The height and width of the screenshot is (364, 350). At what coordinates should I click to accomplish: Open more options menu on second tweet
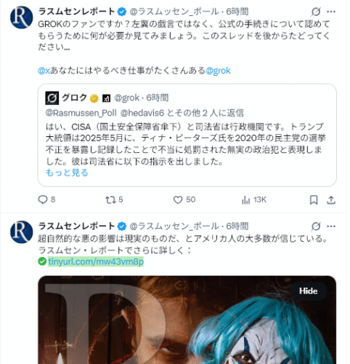click(x=331, y=226)
